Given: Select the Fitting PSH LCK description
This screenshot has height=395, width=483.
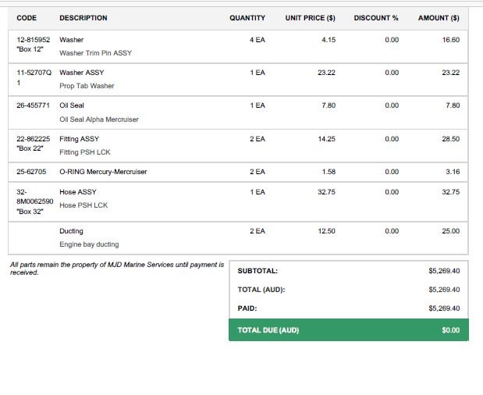Looking at the screenshot, I should pos(85,152).
